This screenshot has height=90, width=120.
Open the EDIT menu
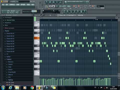pos(7,4)
